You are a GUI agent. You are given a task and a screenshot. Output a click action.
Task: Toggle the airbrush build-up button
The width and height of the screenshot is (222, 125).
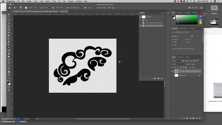point(68,8)
